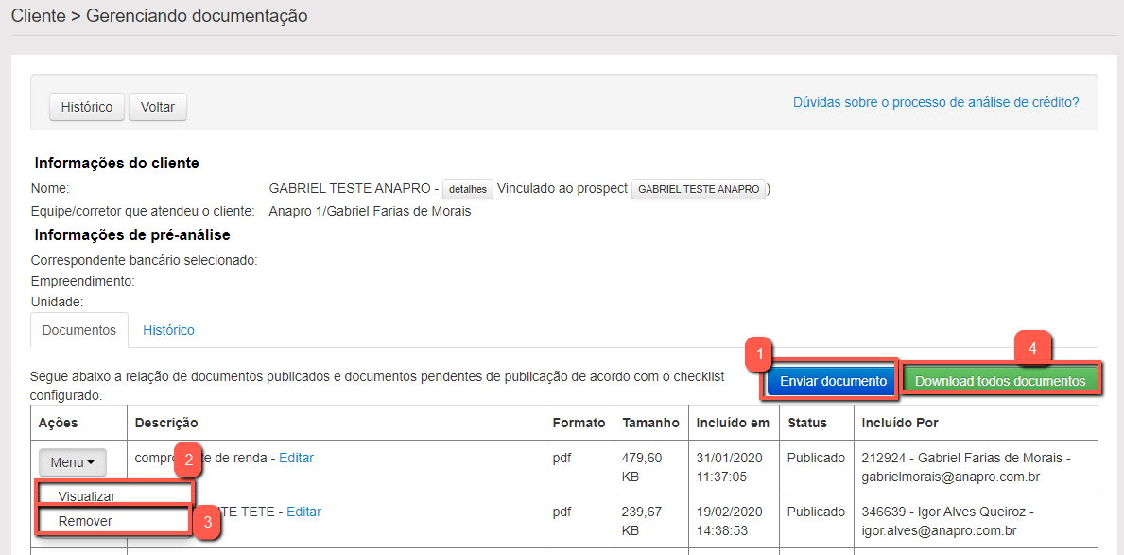Open the Menu dropdown in Ações column
1124x555 pixels.
click(x=72, y=462)
